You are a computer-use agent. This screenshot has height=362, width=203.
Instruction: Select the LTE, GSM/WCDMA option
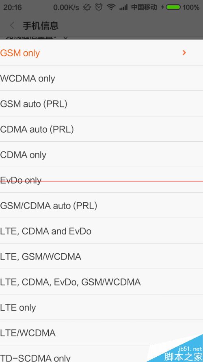[101, 256]
